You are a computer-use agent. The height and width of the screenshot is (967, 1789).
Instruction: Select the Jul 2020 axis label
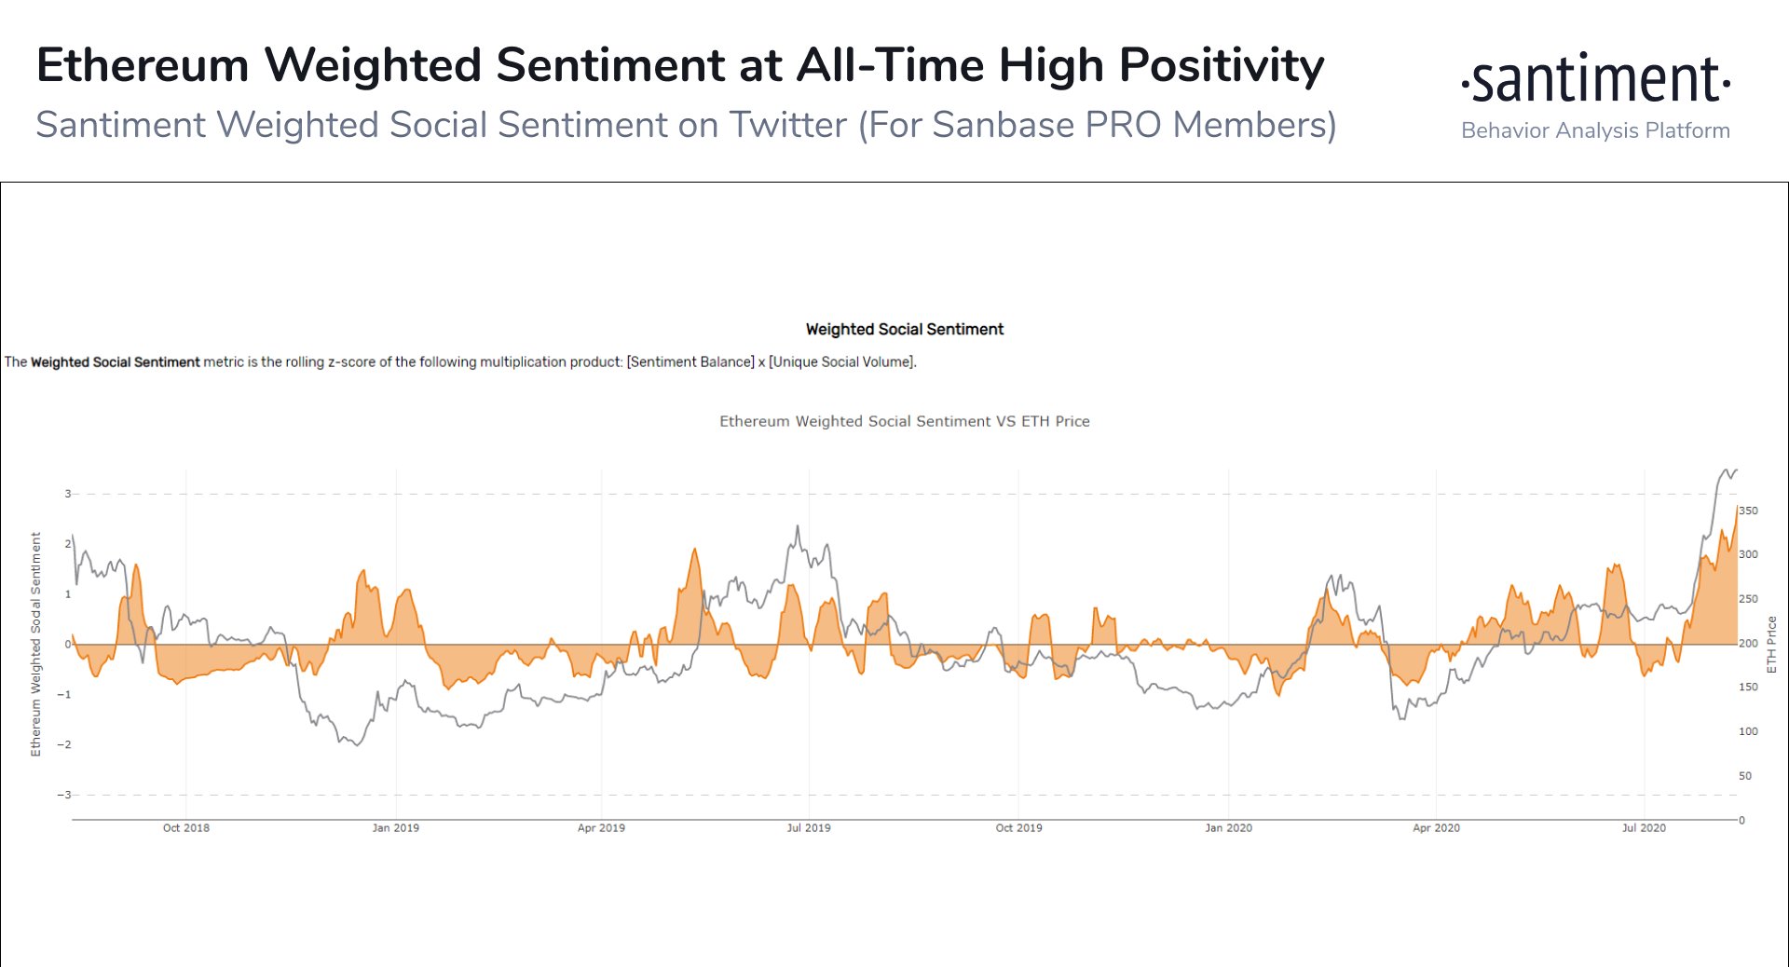(1644, 827)
